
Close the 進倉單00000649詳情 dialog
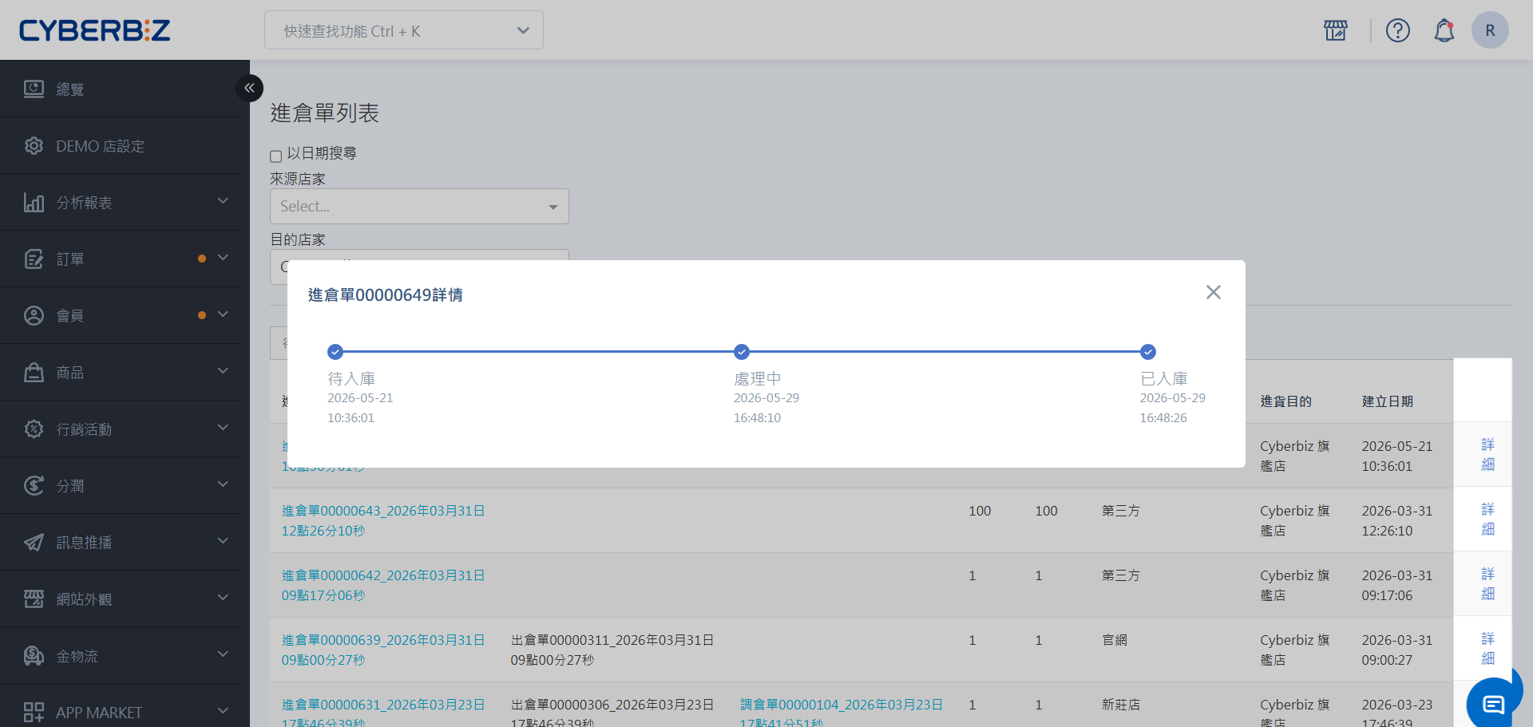[1213, 292]
